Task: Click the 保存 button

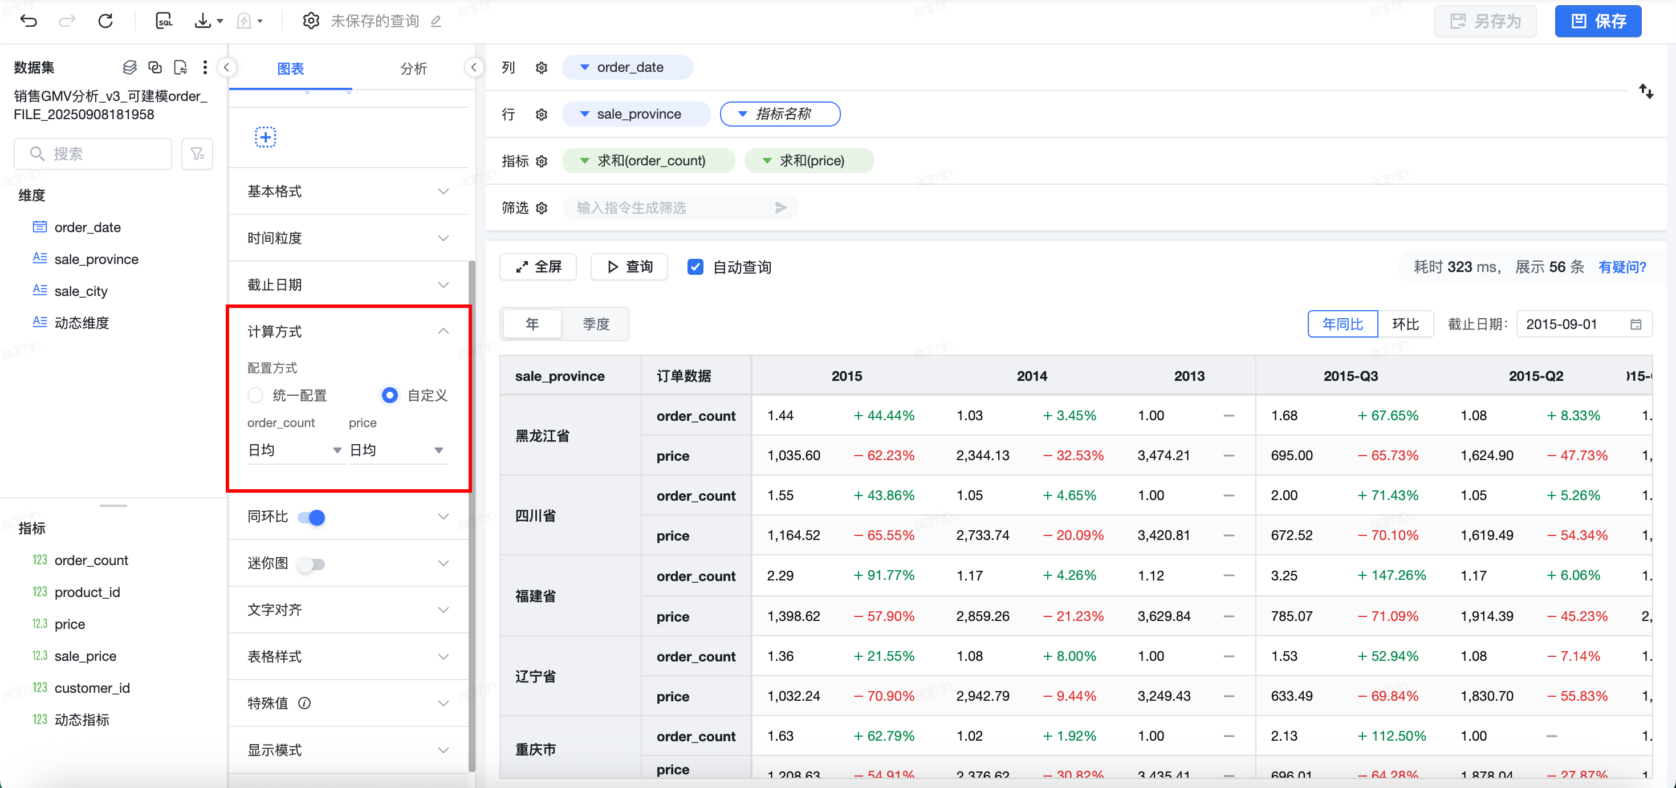Action: pos(1597,22)
